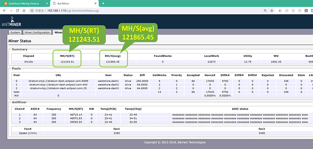313x149 pixels.
Task: Click chain 2 chip temperature 34-51
Action: click(x=133, y=118)
